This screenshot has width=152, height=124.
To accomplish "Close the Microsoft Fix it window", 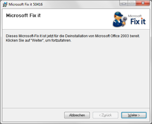I will pyautogui.click(x=143, y=3).
